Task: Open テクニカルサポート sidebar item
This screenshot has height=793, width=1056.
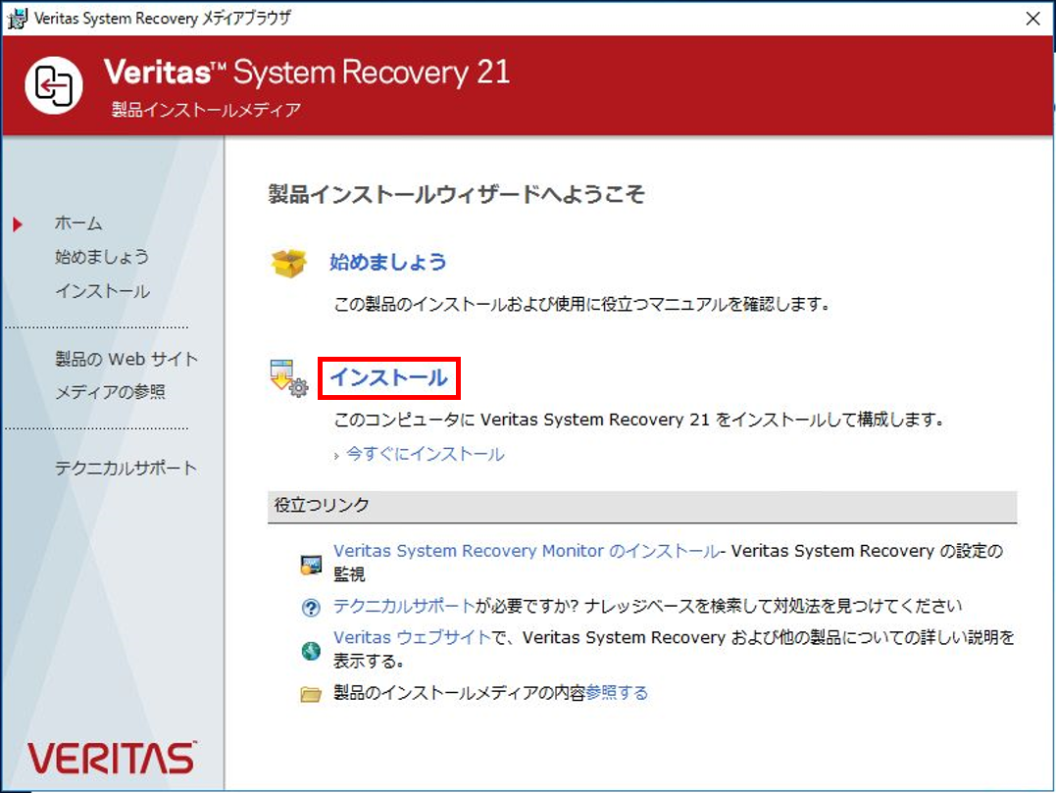Action: pyautogui.click(x=126, y=468)
